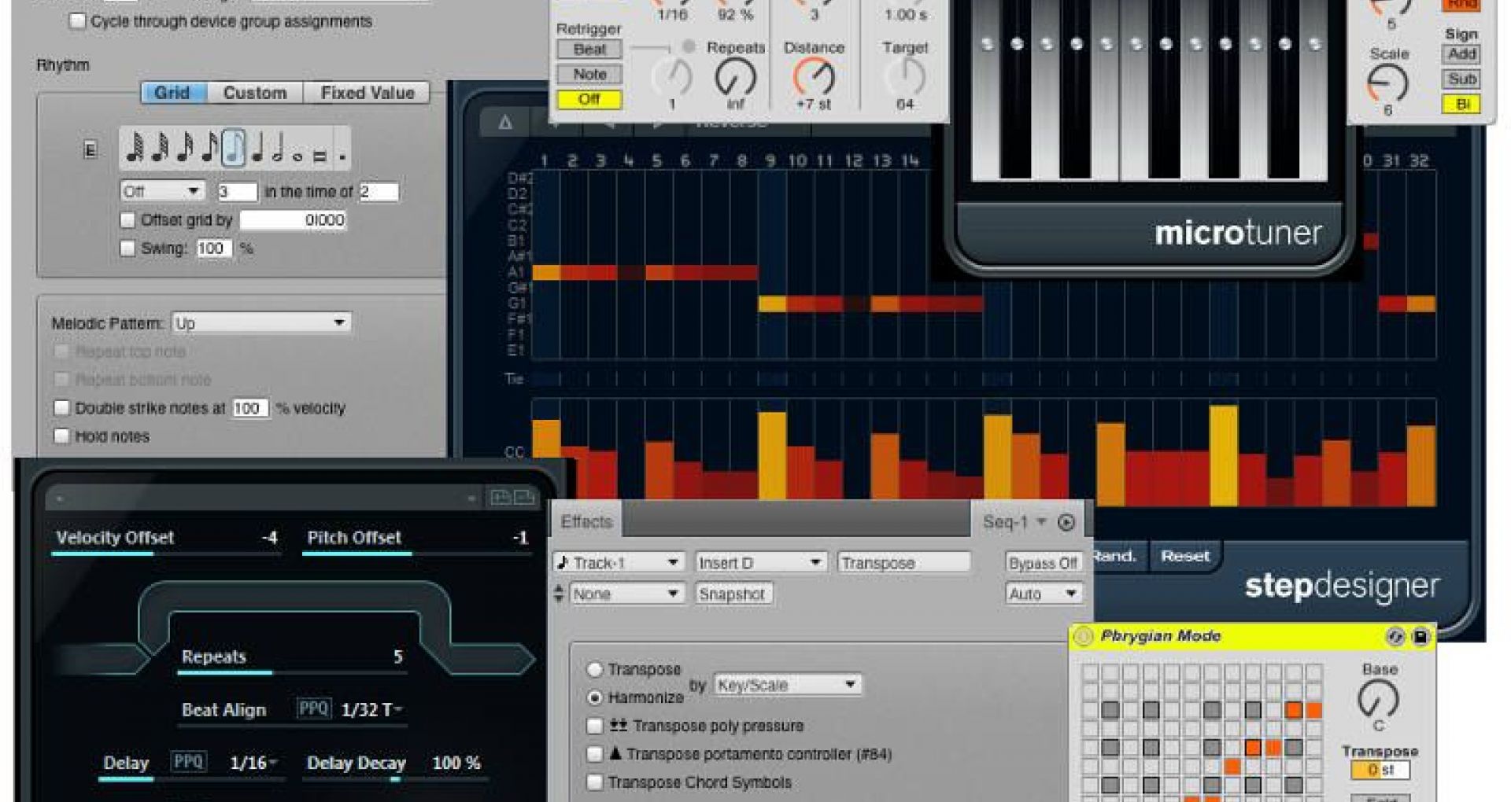Pick the whole note rhythm icon
Screen dimensions: 1511x802
coord(297,156)
